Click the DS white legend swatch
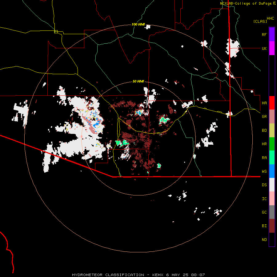277x277 pixels. coord(272,185)
